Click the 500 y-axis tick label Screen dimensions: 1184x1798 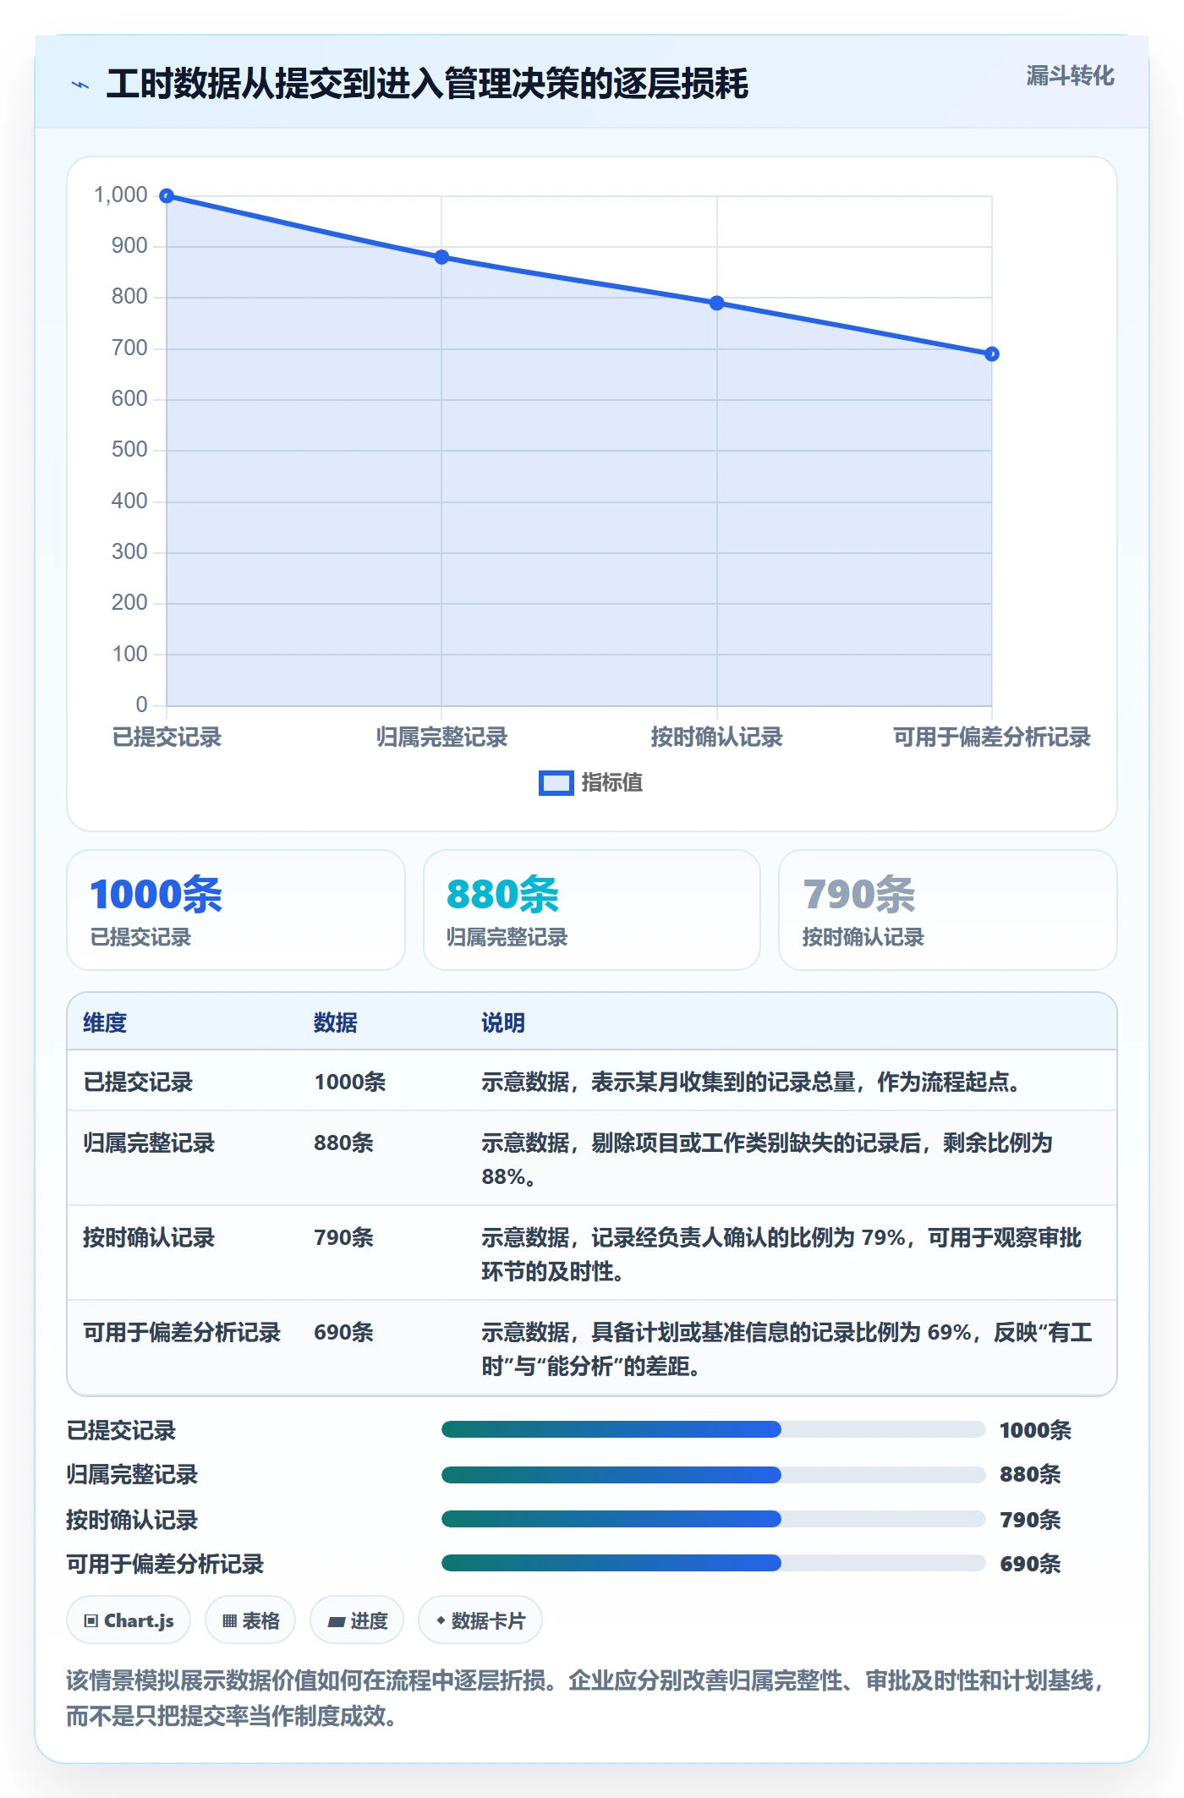tap(129, 450)
